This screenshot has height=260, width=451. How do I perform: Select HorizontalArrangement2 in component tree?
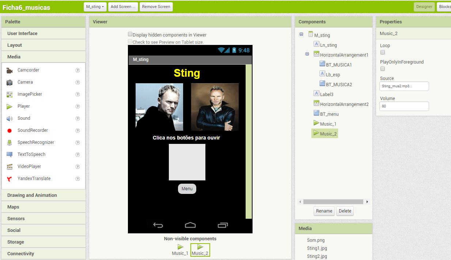point(344,104)
